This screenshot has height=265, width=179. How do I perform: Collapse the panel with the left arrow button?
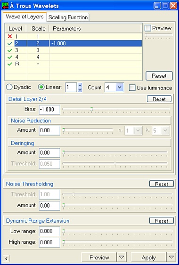pos(7,258)
